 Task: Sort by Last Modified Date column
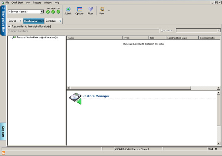[x=182, y=38]
